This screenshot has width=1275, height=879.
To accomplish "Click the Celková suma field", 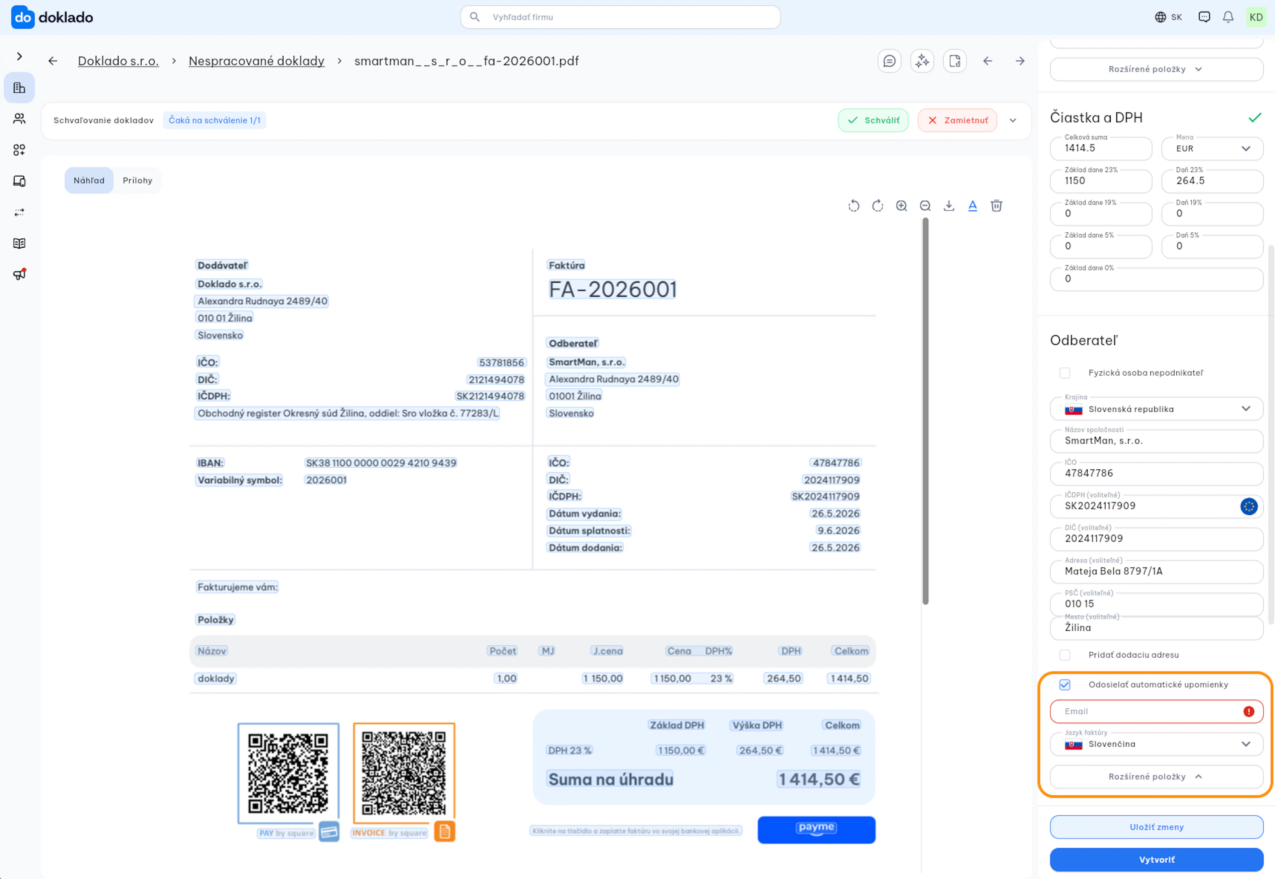I will click(x=1101, y=149).
